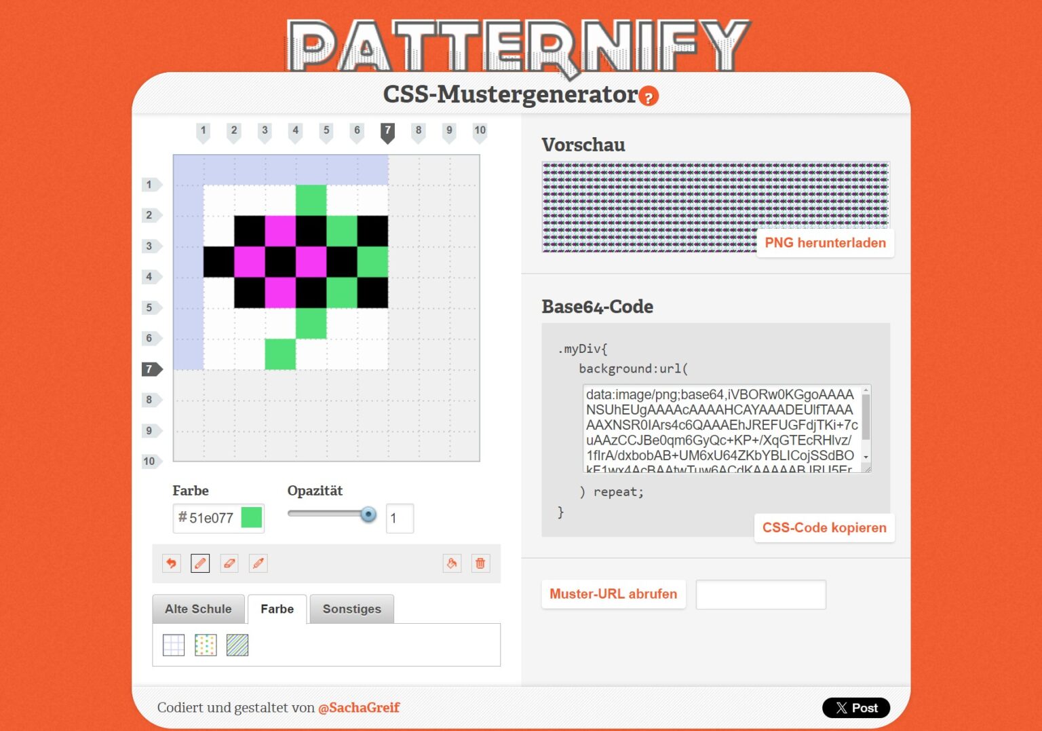Select the eyedropper color picker tool
This screenshot has width=1042, height=731.
(258, 563)
